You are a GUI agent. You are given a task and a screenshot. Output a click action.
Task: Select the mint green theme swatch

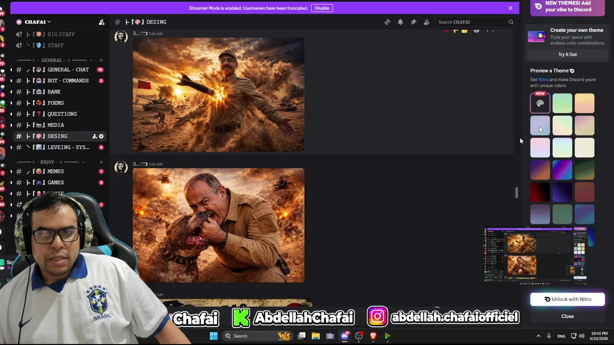pyautogui.click(x=562, y=103)
